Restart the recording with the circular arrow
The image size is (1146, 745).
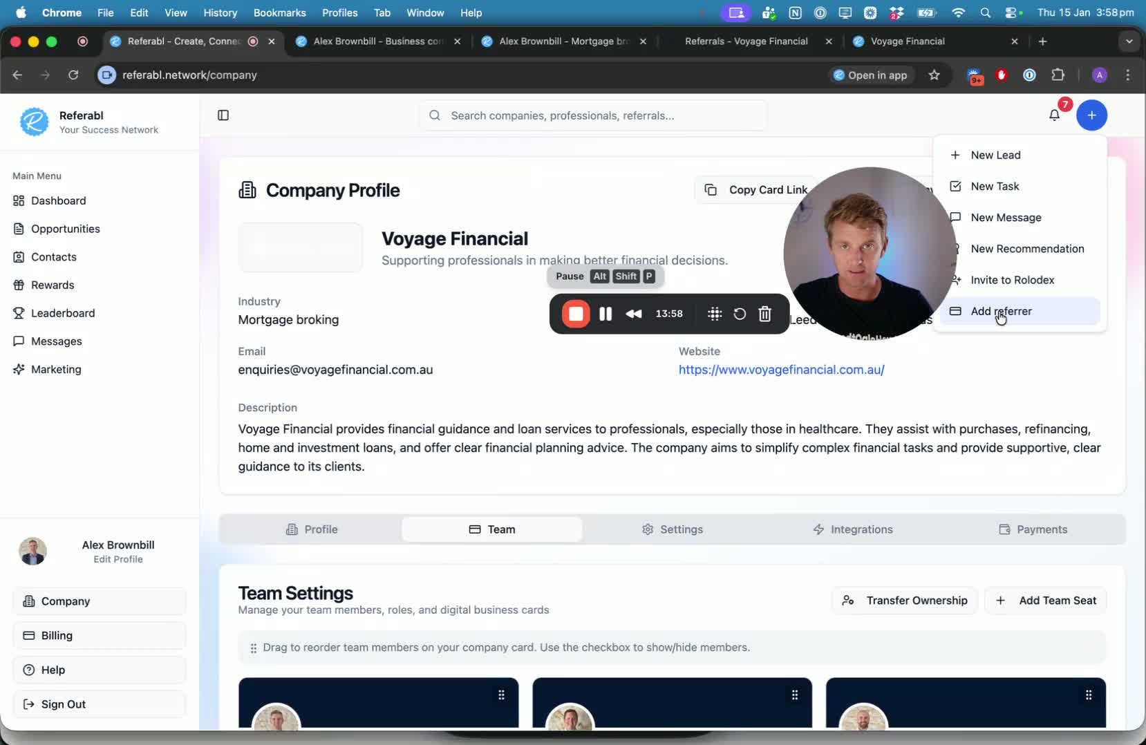click(x=740, y=314)
